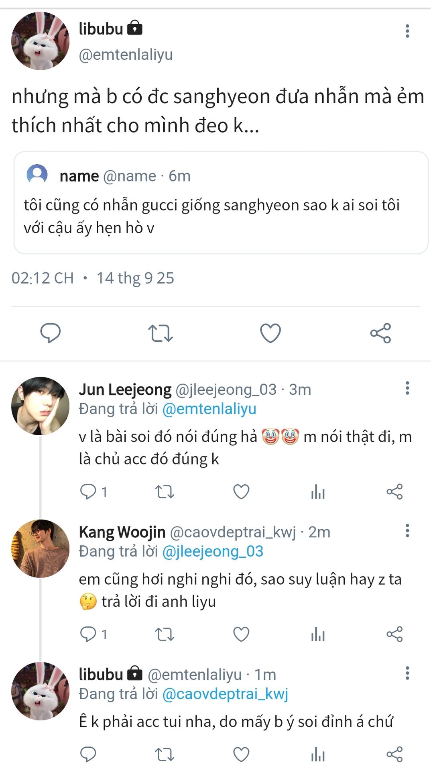The height and width of the screenshot is (771, 431).
Task: Retweet the main libubu tweet
Action: (161, 333)
